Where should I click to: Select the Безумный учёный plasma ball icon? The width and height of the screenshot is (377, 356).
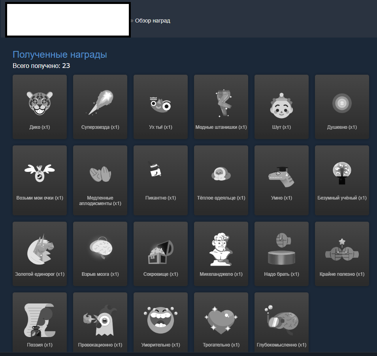[342, 173]
